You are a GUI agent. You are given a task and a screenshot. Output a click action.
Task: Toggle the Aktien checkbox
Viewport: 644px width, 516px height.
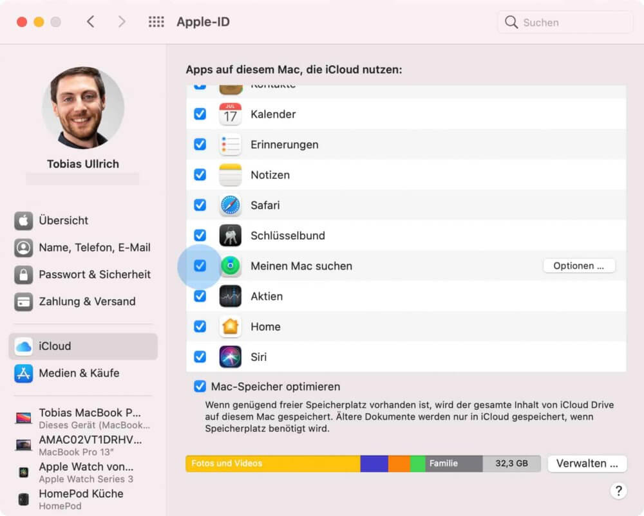200,296
